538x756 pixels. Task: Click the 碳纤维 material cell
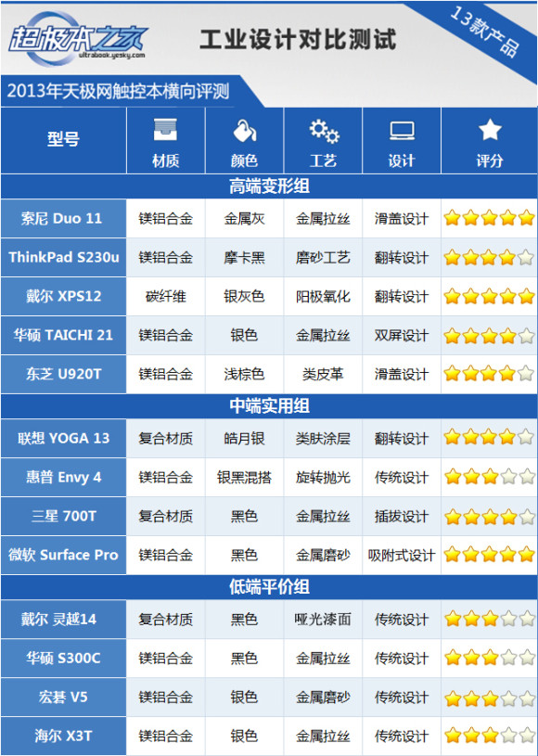pyautogui.click(x=166, y=297)
